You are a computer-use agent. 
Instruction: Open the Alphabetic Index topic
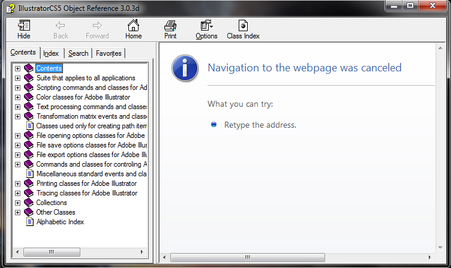pyautogui.click(x=60, y=222)
